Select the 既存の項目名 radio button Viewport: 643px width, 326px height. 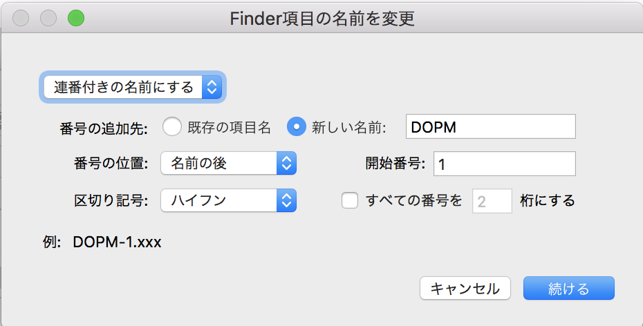tap(172, 127)
